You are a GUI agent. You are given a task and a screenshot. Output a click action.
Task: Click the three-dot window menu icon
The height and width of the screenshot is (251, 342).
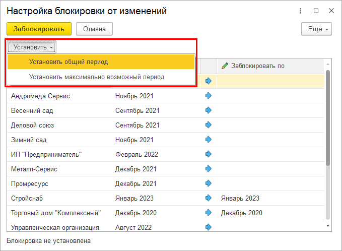(301, 11)
